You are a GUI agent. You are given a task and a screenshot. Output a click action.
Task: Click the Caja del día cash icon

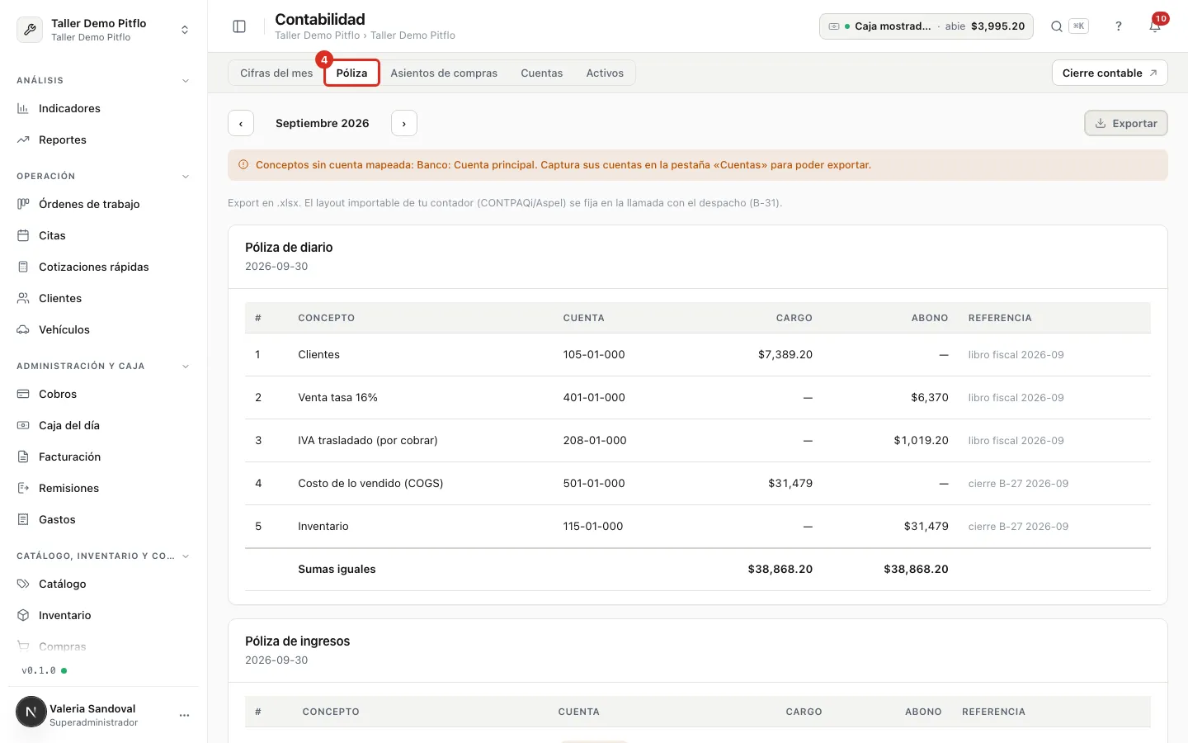(23, 425)
